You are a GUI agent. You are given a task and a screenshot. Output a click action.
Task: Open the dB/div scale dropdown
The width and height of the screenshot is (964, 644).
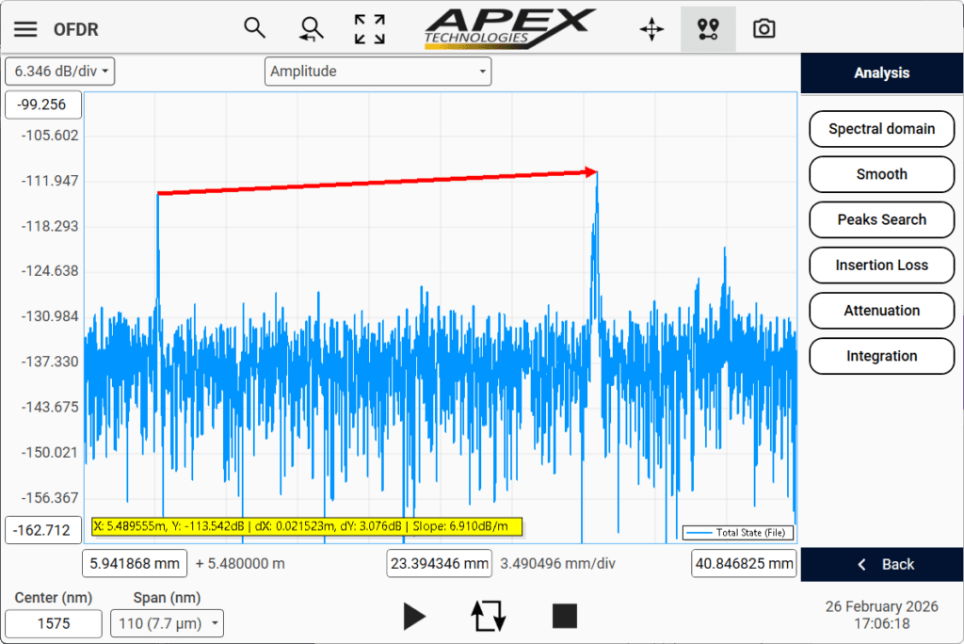pos(59,71)
